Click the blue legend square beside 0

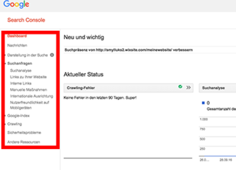coord(203,103)
